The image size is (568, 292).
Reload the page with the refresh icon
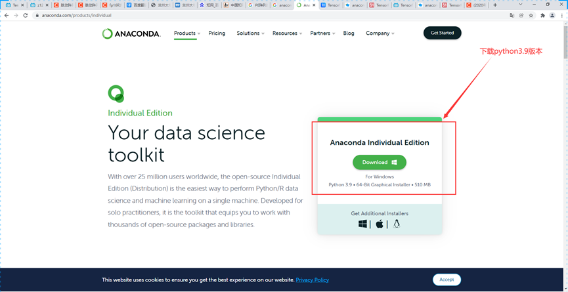[26, 16]
